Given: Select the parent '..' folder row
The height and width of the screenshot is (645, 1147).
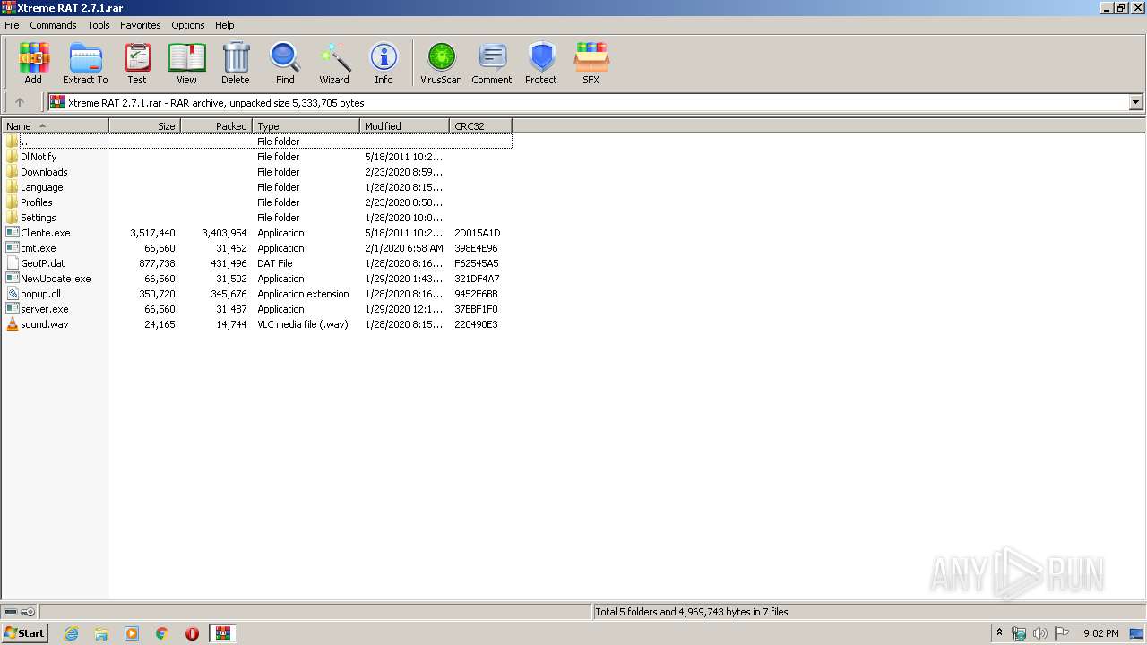Looking at the screenshot, I should click(257, 142).
